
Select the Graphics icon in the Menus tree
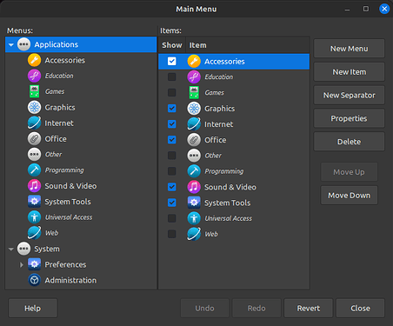pos(34,108)
